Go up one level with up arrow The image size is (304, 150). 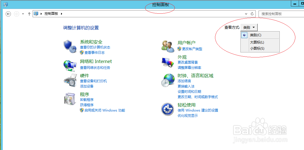[x=29, y=14]
